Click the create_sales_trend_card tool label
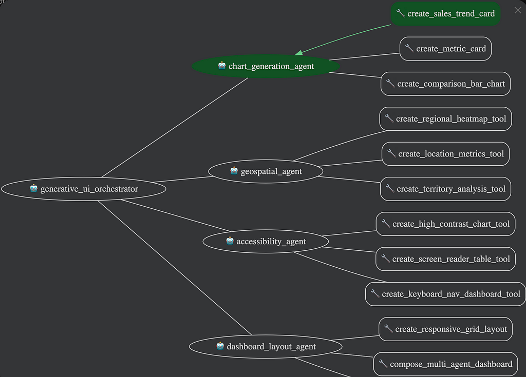This screenshot has height=377, width=526. click(451, 14)
